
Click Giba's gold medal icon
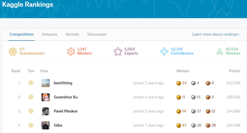(179, 126)
